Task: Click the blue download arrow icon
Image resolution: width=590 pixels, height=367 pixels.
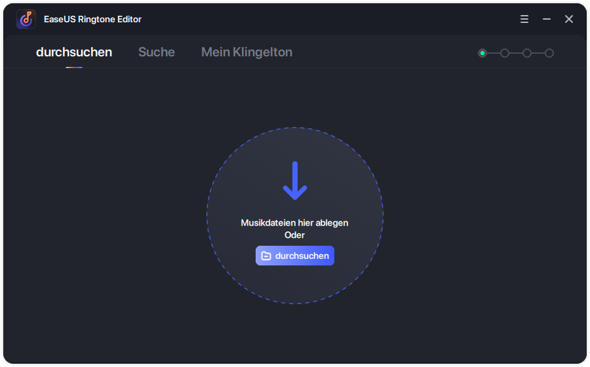Action: pyautogui.click(x=295, y=181)
